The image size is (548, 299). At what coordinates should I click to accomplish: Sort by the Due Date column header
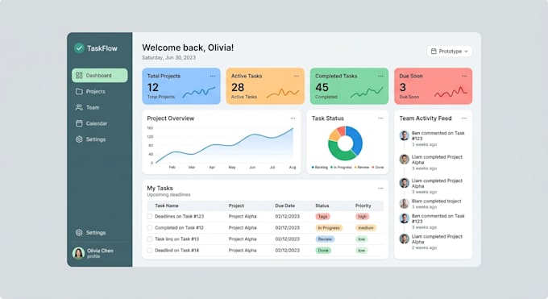coord(284,206)
